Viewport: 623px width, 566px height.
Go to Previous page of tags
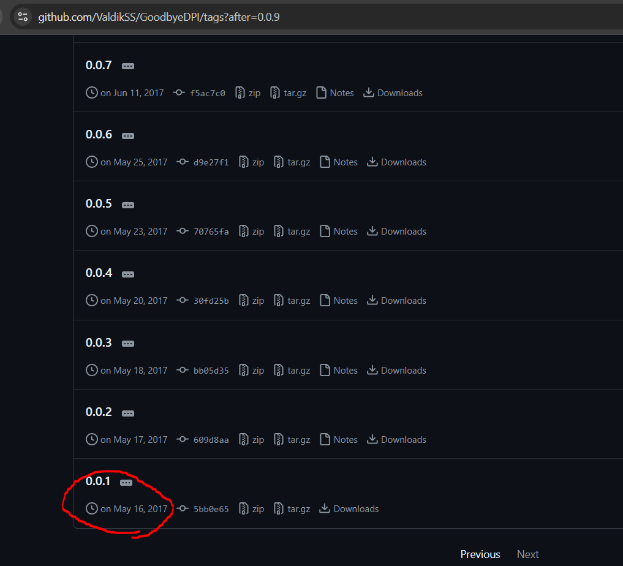click(x=480, y=554)
